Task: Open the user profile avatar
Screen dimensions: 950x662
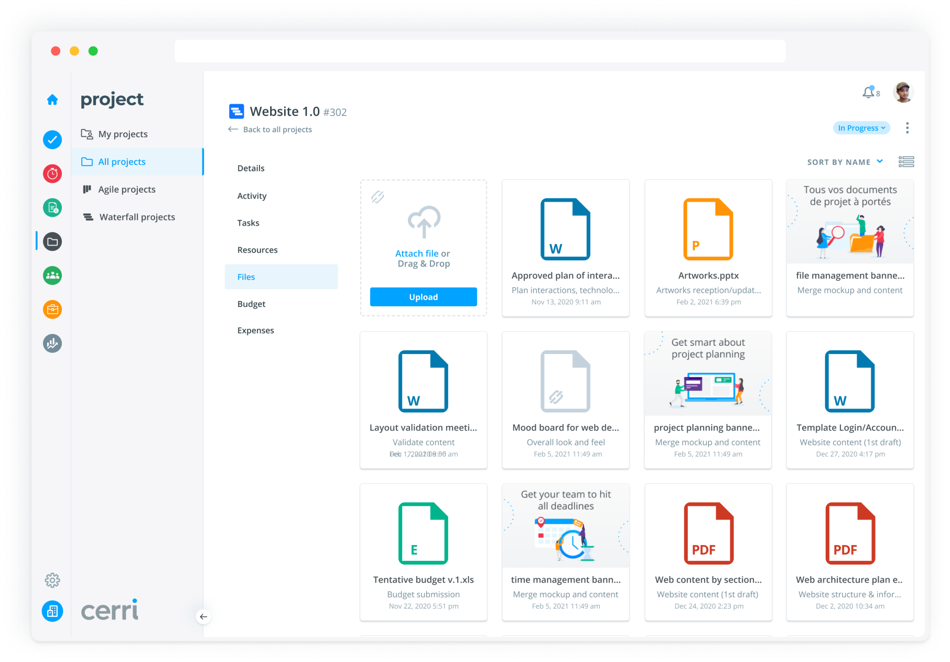Action: point(903,93)
